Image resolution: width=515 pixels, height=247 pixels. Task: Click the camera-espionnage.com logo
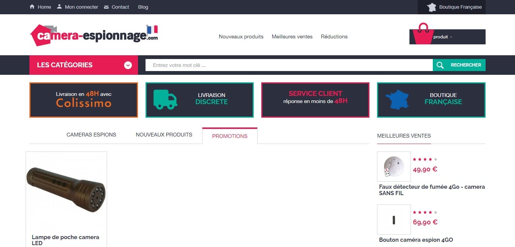click(94, 35)
